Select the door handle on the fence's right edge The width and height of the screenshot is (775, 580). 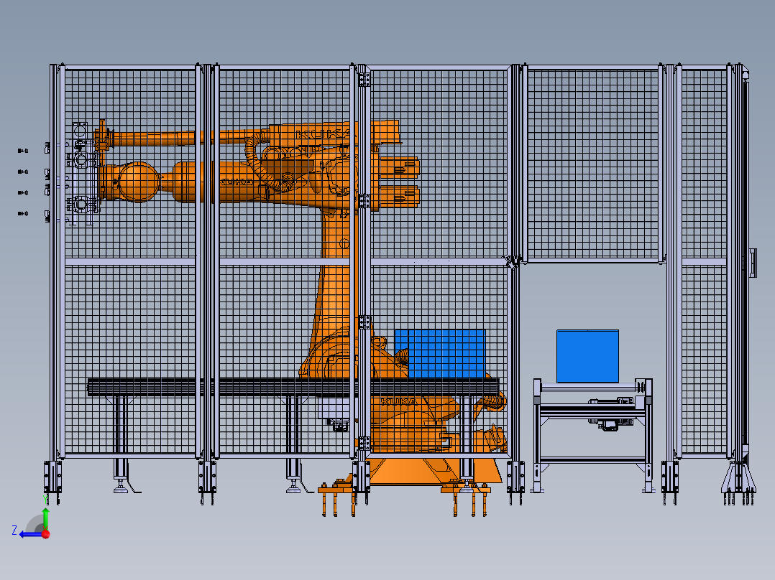[753, 263]
